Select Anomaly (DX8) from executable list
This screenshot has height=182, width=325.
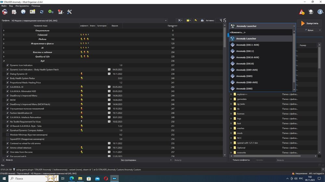click(x=261, y=89)
